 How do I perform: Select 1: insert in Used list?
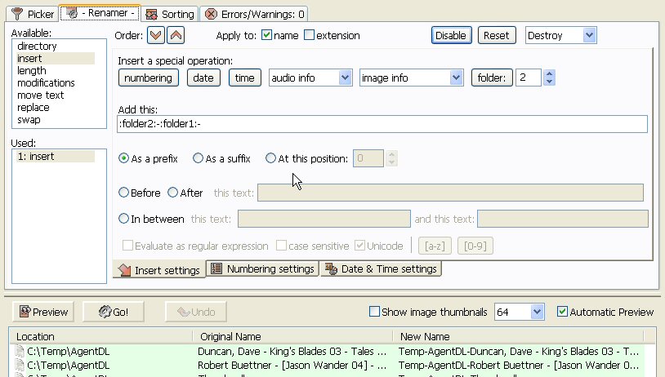click(x=55, y=157)
